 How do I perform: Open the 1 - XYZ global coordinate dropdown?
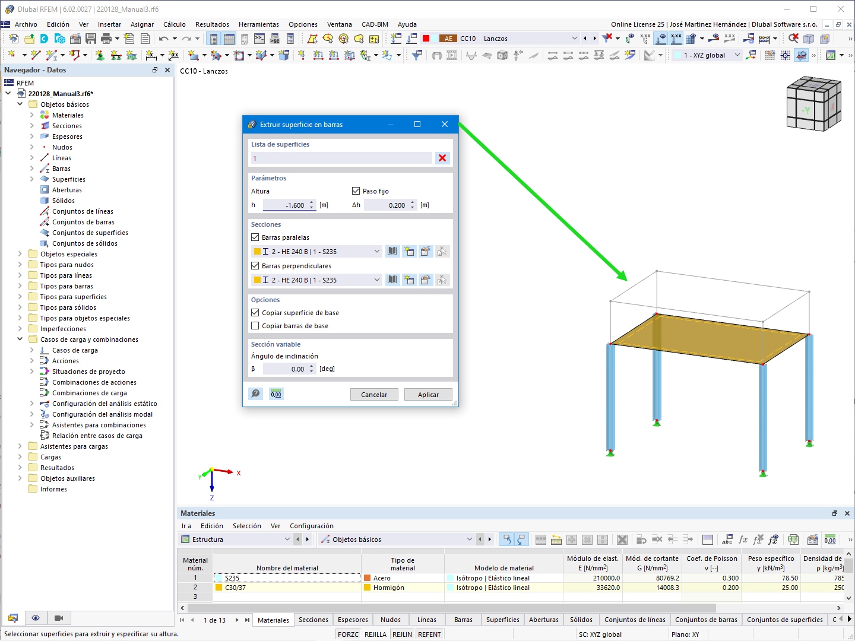[x=737, y=55]
